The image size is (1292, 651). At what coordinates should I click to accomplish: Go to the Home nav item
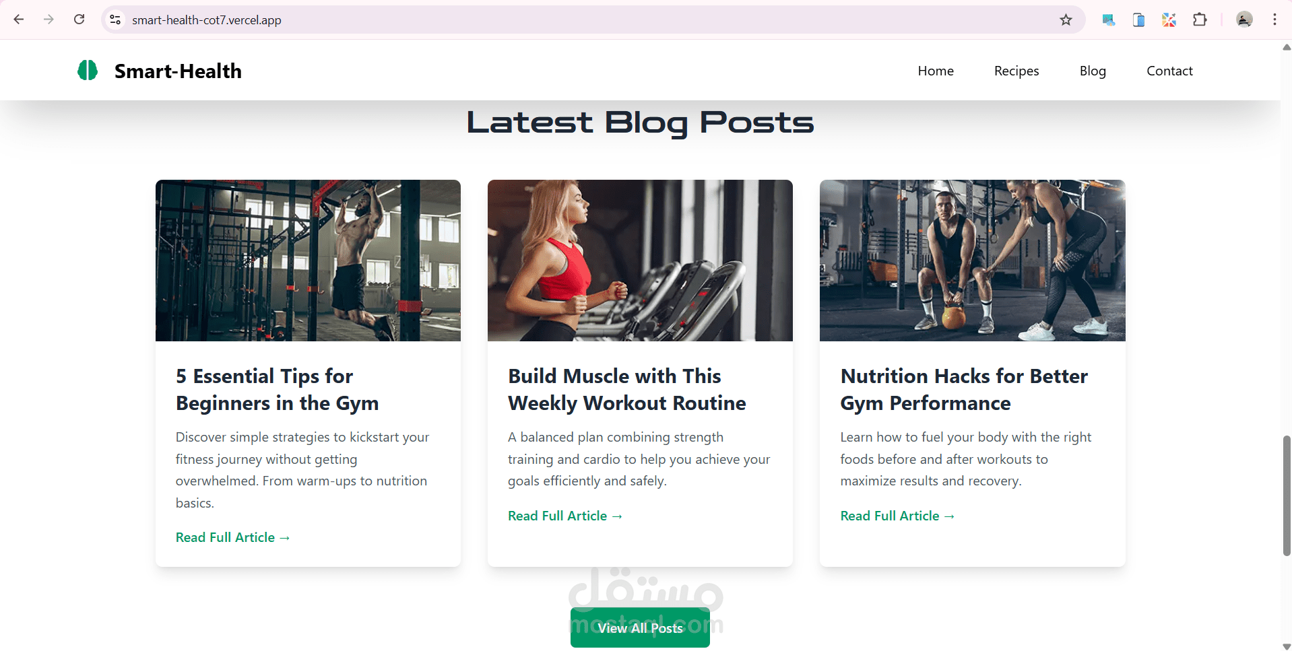point(936,71)
